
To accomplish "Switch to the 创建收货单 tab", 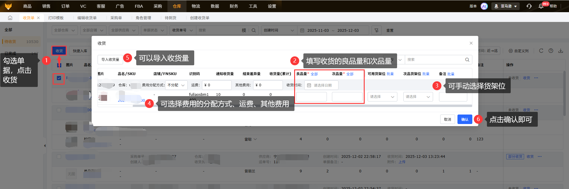I will [200, 18].
